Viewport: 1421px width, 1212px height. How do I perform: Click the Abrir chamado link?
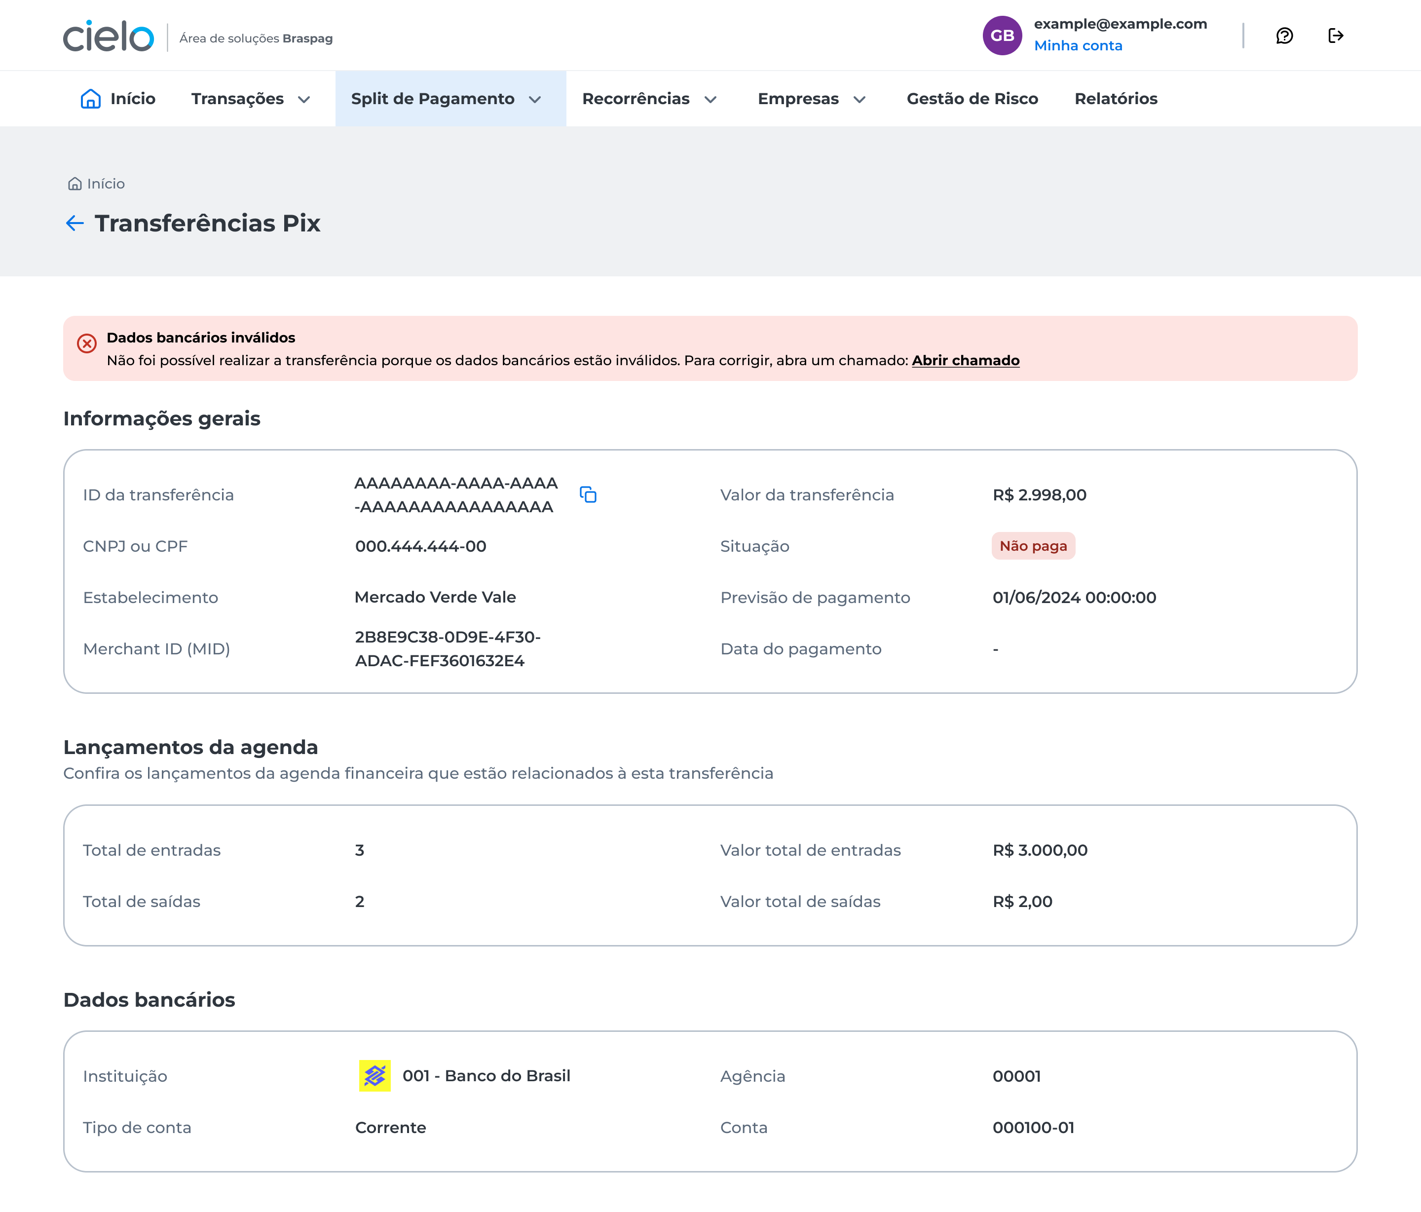[966, 360]
